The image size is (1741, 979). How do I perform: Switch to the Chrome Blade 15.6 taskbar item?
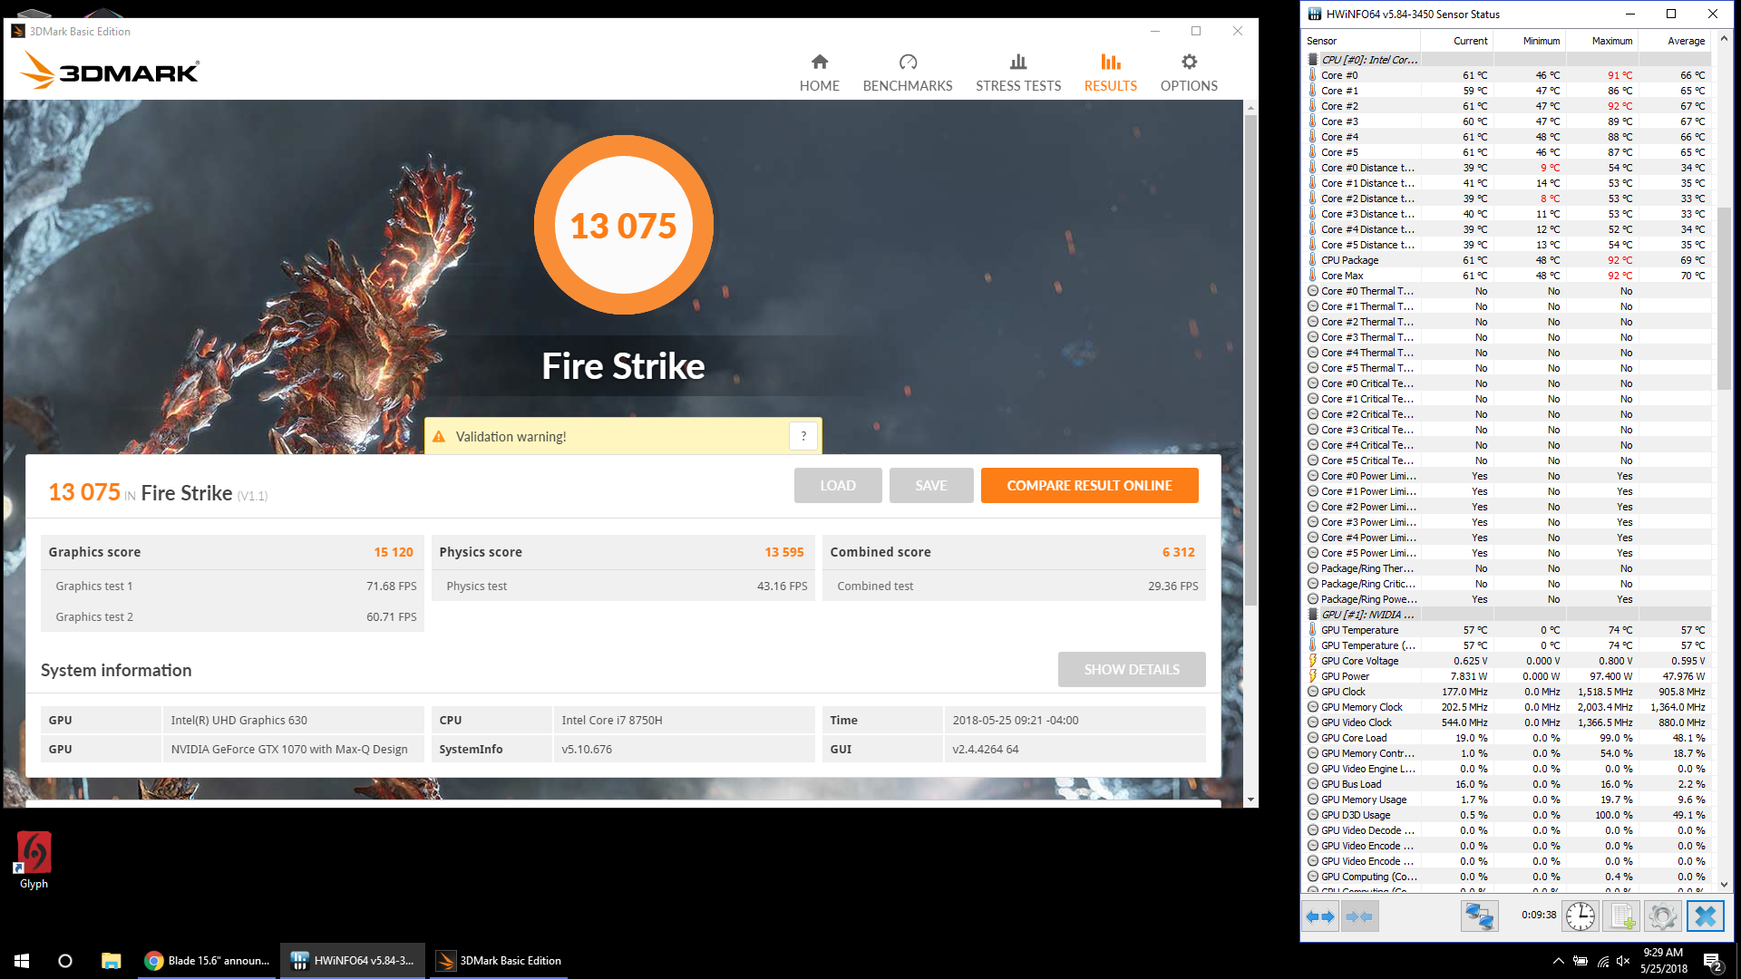[x=208, y=961]
